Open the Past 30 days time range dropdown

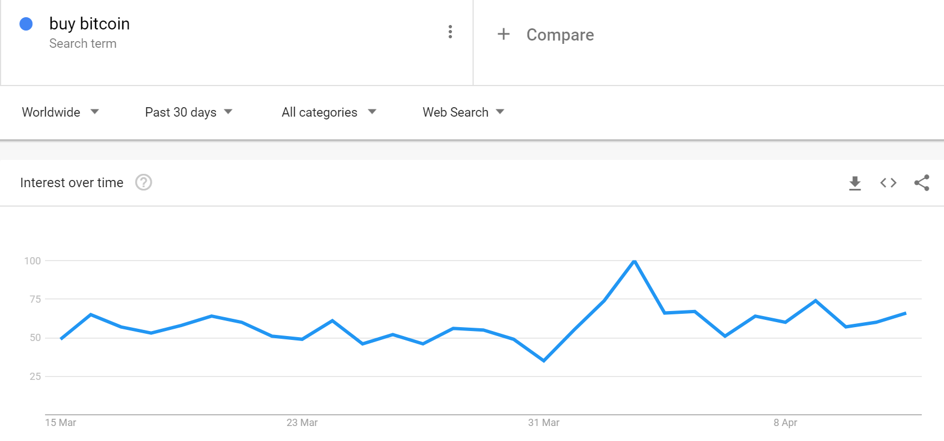[189, 112]
